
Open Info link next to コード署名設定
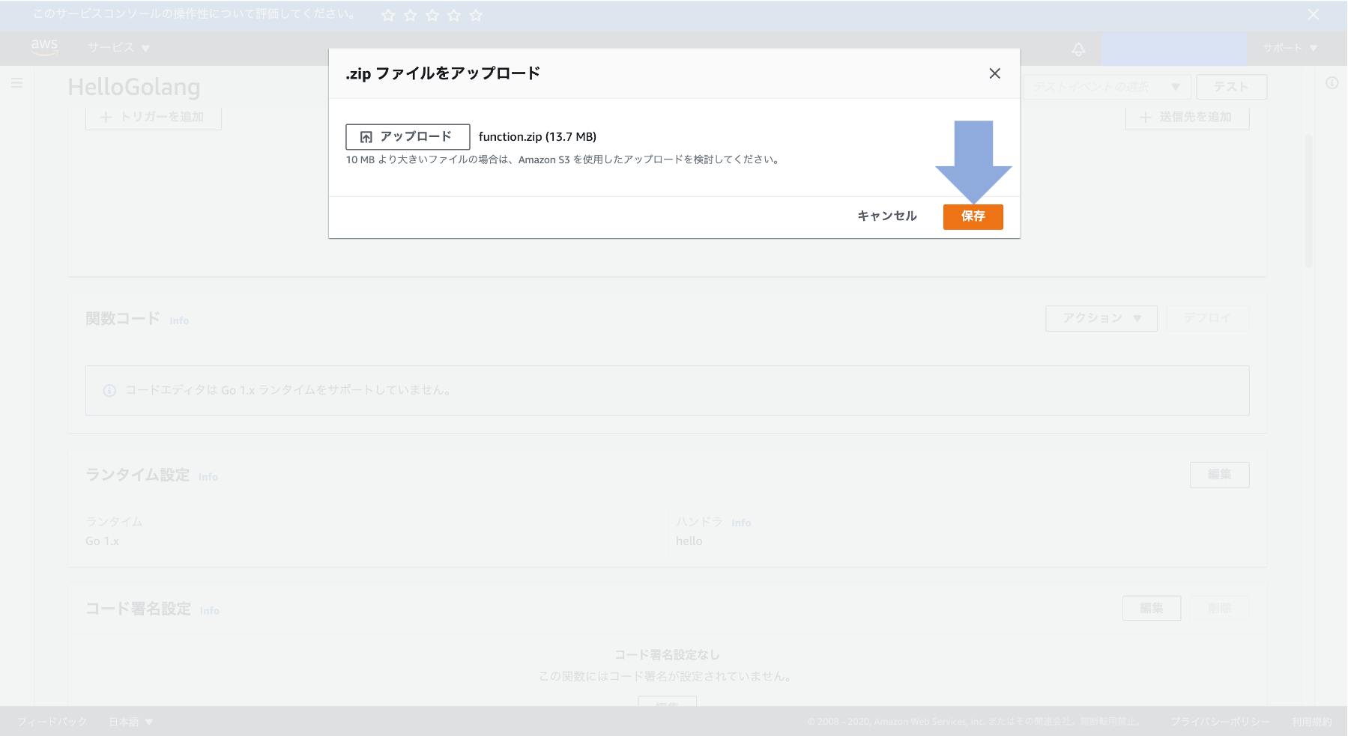(x=210, y=611)
